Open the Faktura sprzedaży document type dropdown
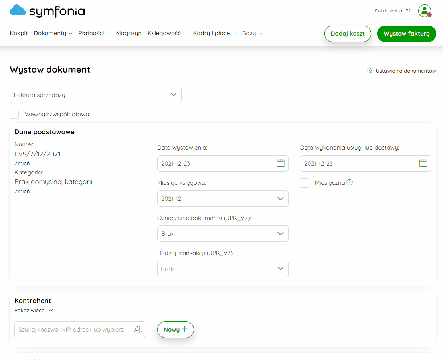 click(95, 95)
